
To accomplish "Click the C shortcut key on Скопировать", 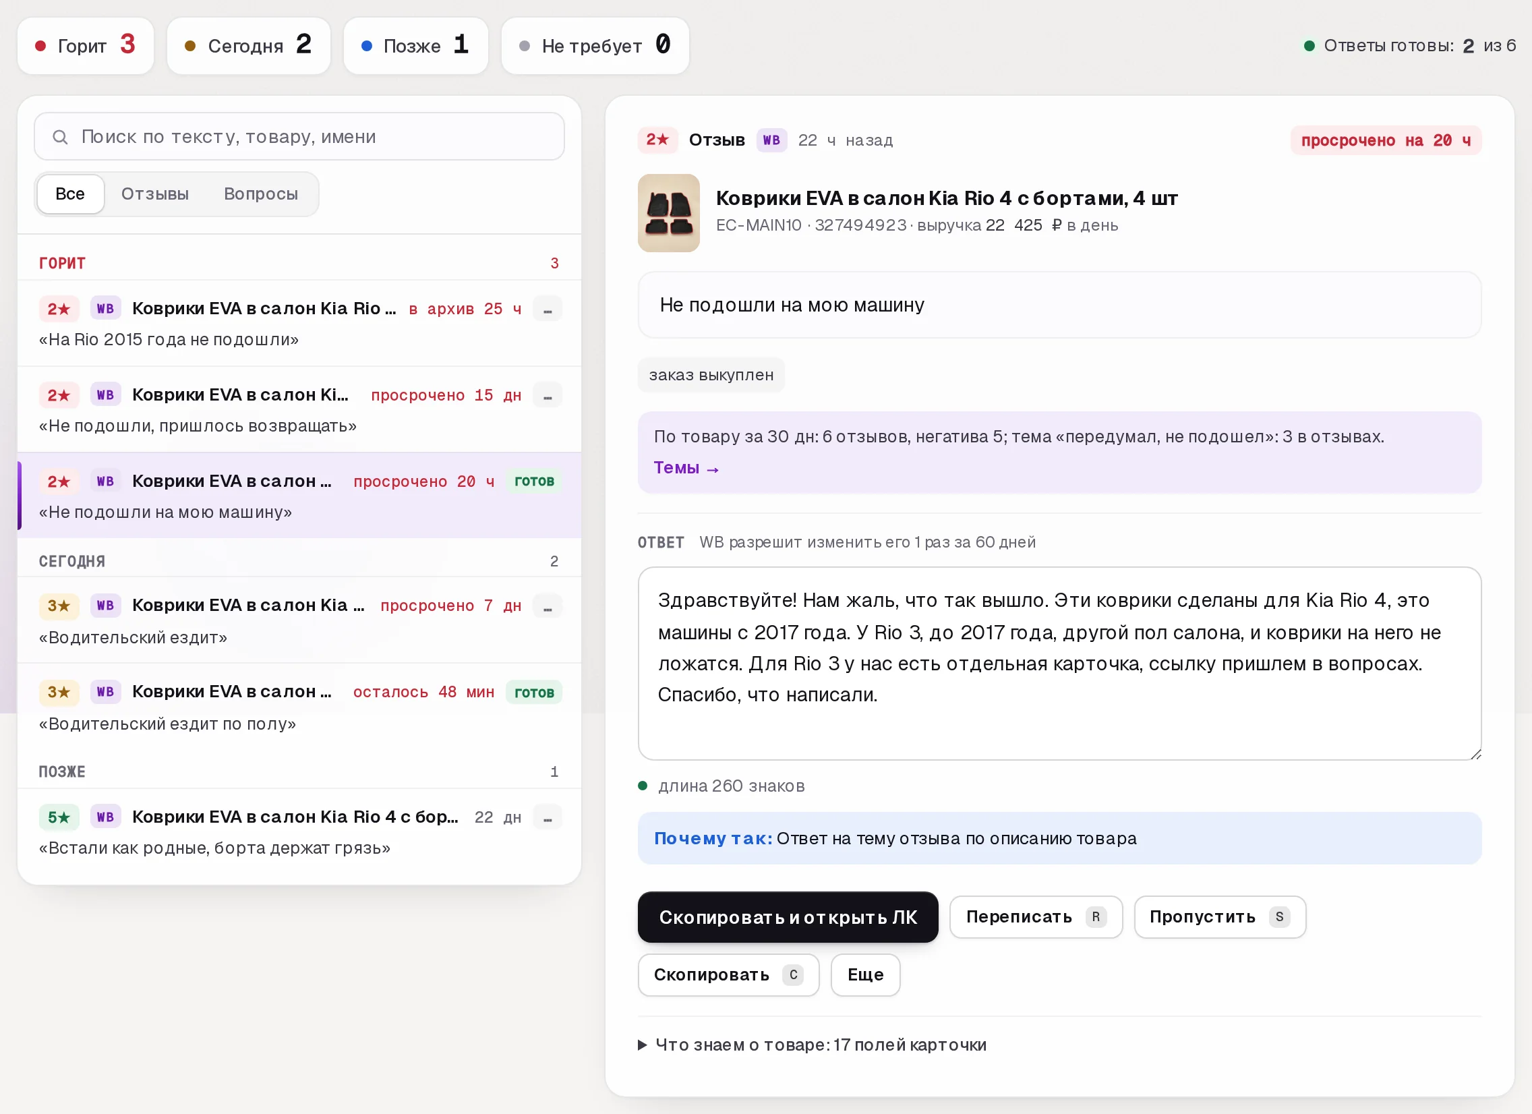I will (793, 975).
